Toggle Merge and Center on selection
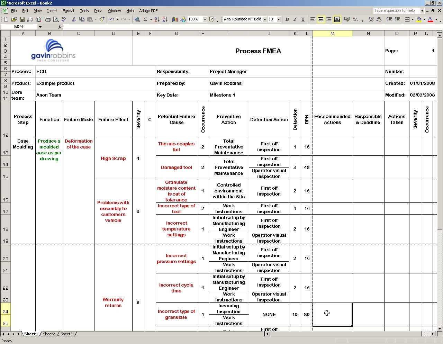Viewport: 443px width, 344px height. point(336,19)
